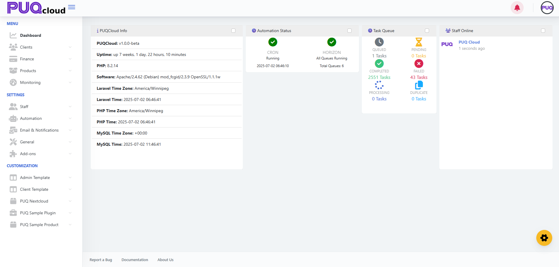Expand the Finance menu chevron
Viewport: 559px width, 267px height.
[70, 59]
